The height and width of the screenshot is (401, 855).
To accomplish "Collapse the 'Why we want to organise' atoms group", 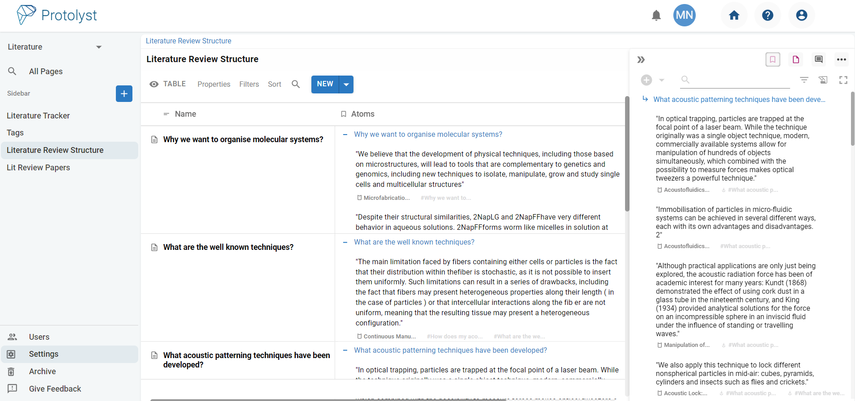I will tap(345, 135).
